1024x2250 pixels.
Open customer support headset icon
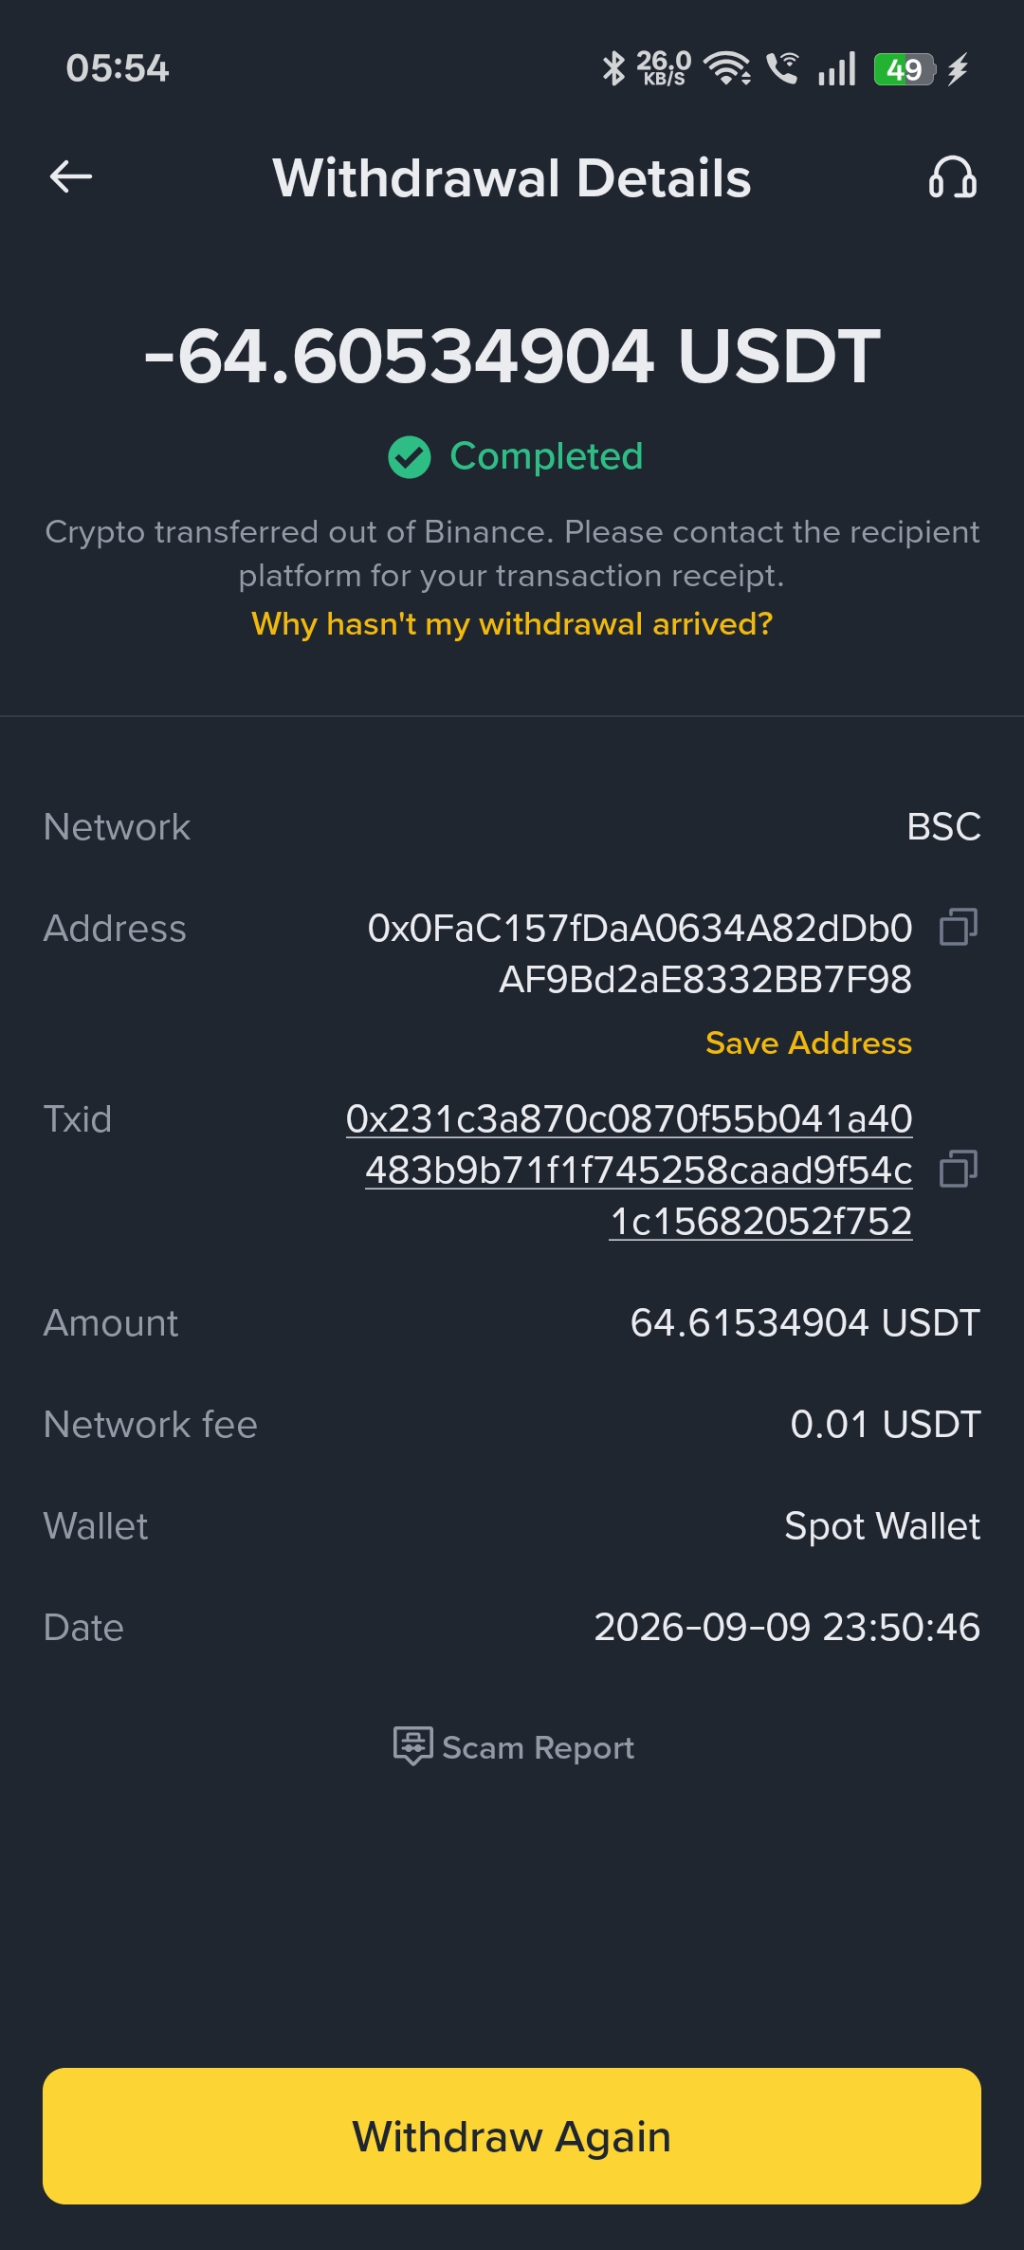pos(953,177)
